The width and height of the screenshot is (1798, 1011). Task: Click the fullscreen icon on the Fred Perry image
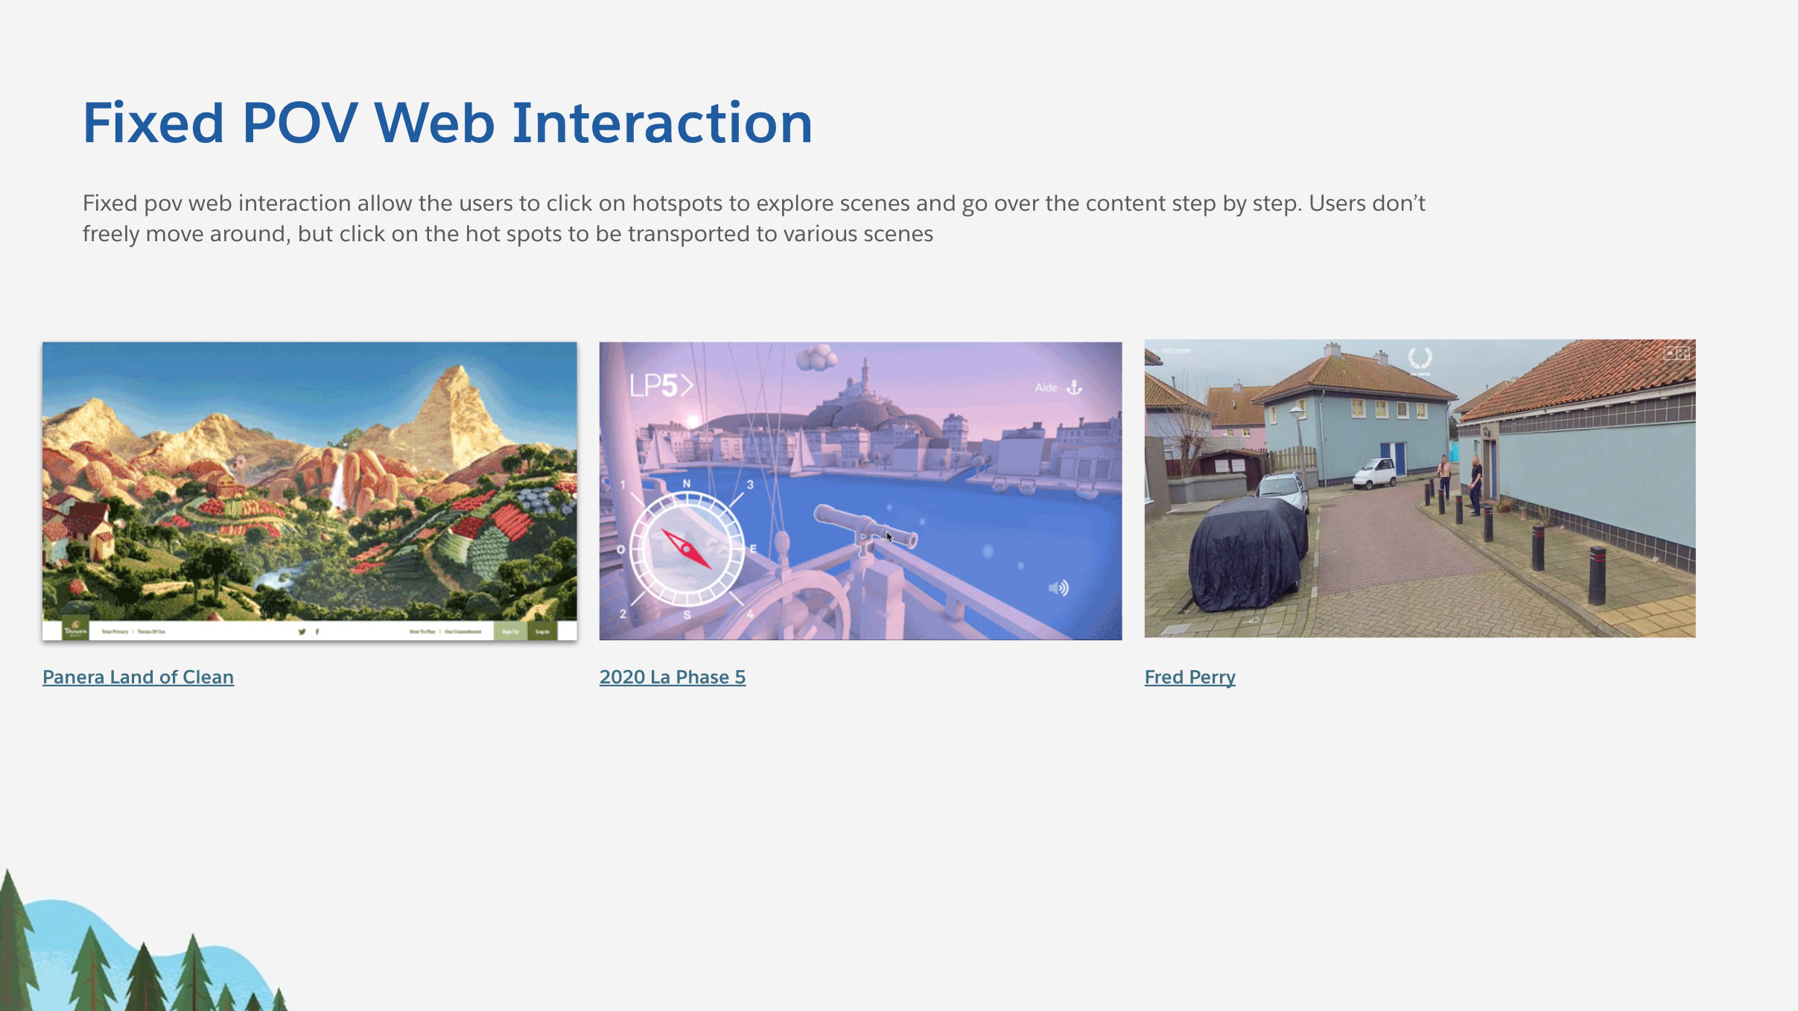coord(1683,354)
